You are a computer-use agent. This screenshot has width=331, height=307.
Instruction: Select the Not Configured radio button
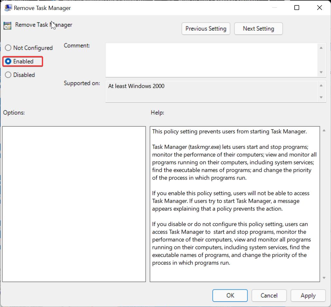(29, 48)
